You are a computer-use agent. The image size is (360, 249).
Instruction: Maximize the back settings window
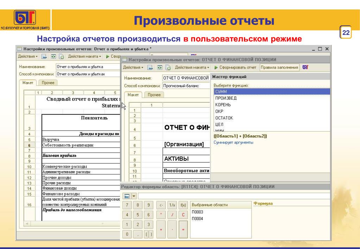pos(320,49)
